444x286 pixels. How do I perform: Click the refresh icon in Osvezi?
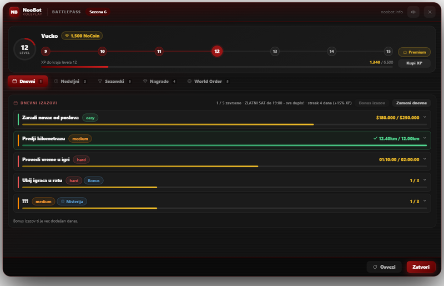point(375,267)
